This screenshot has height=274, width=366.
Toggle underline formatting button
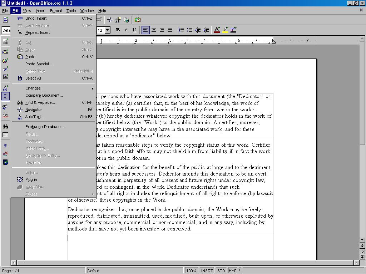pos(134,30)
